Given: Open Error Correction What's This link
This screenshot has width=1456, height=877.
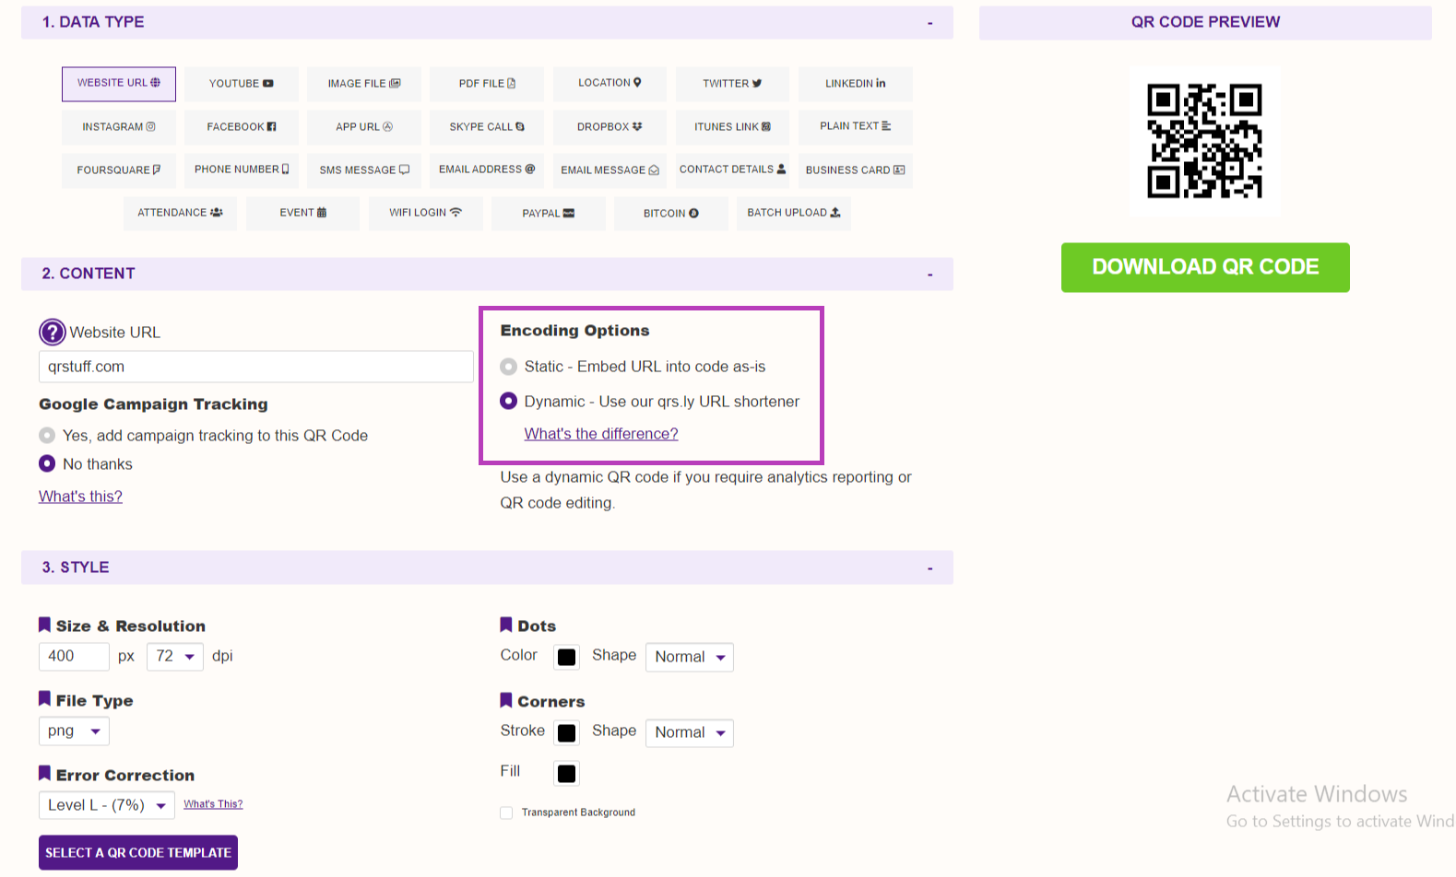Looking at the screenshot, I should (x=213, y=804).
